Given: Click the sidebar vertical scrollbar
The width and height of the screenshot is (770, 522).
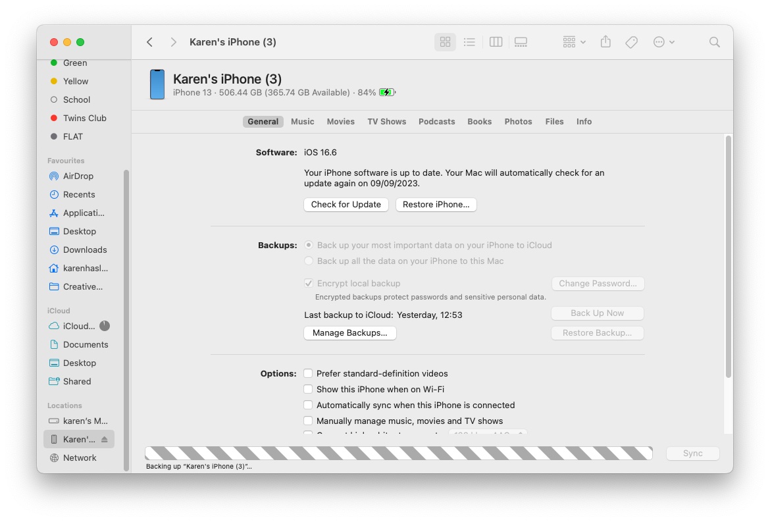Looking at the screenshot, I should pyautogui.click(x=126, y=320).
